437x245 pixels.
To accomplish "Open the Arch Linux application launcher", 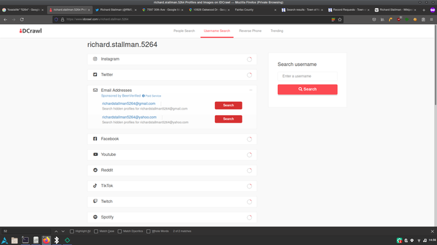I will tap(5, 240).
